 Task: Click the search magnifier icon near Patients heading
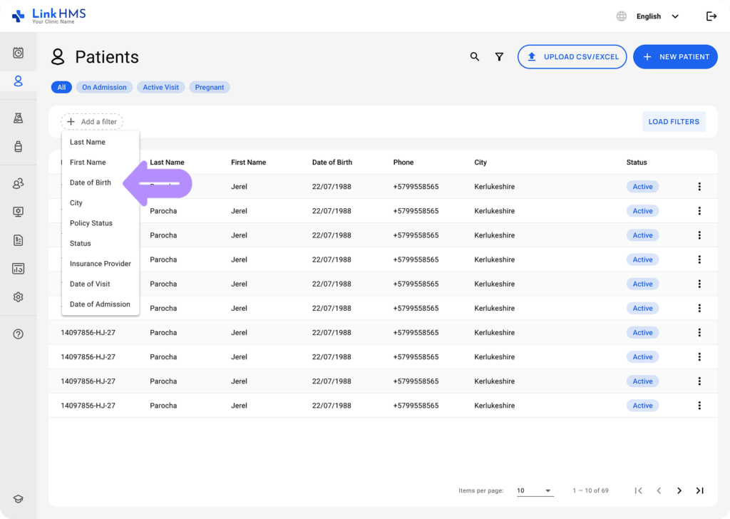point(475,56)
